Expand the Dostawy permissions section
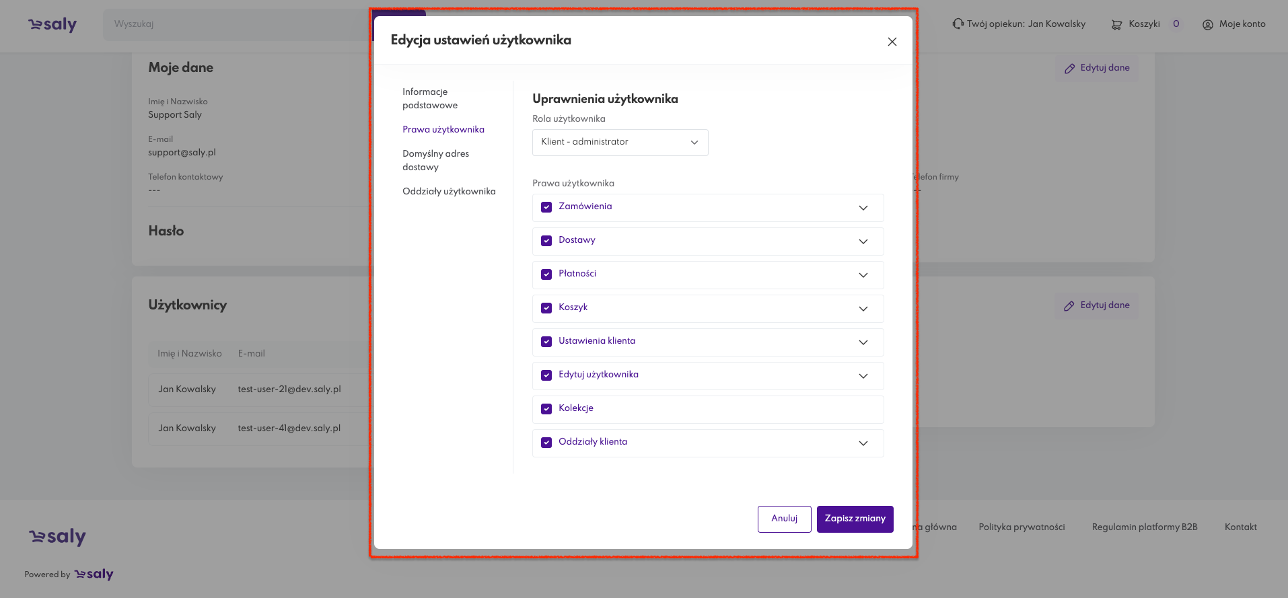This screenshot has height=598, width=1288. pyautogui.click(x=863, y=241)
